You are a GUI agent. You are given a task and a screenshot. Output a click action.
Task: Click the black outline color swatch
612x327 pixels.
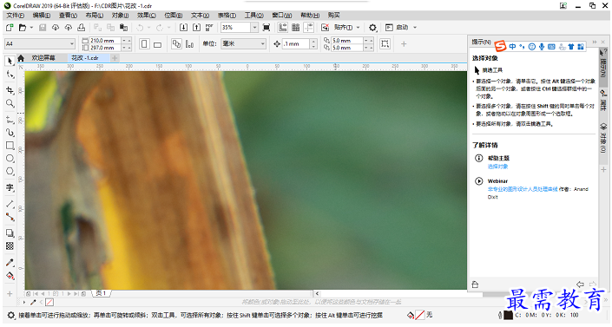(508, 315)
